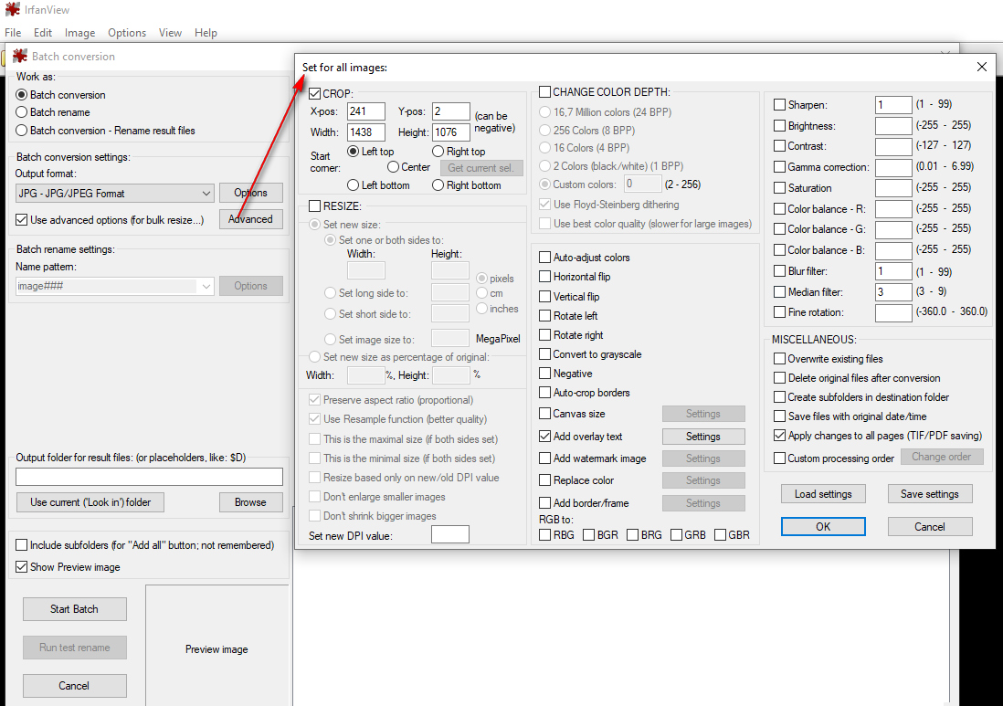Enable the Brightness checkbox
The image size is (1003, 706).
[780, 126]
